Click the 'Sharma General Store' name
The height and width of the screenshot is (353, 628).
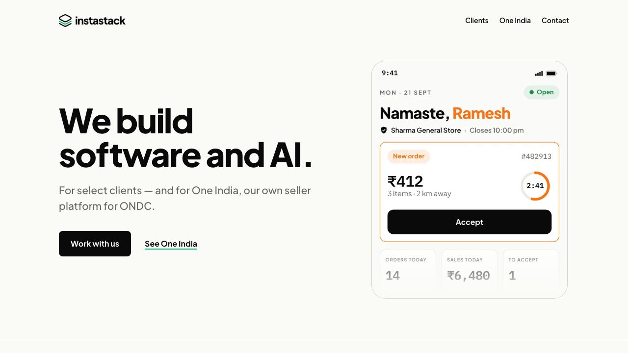(x=426, y=130)
